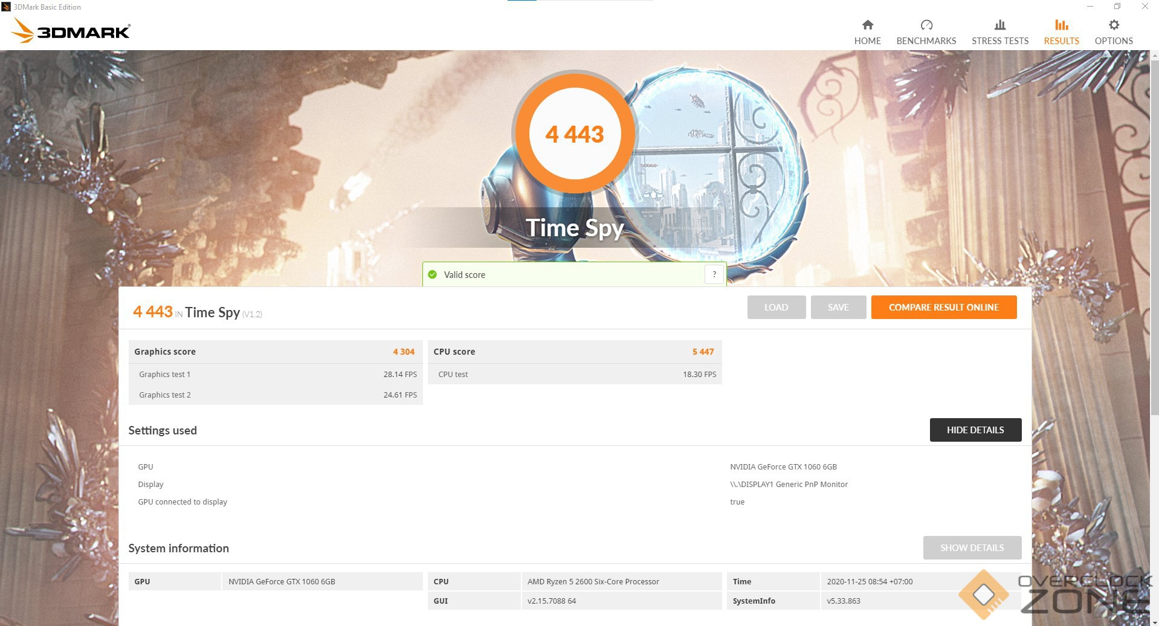Click the Stress Tests bar chart icon

tap(999, 25)
